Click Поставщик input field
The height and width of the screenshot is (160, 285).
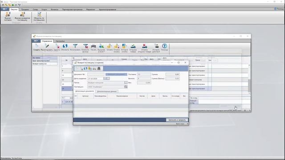(x=106, y=87)
